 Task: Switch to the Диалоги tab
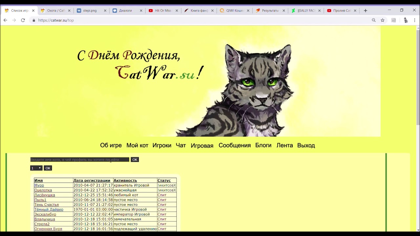126,10
